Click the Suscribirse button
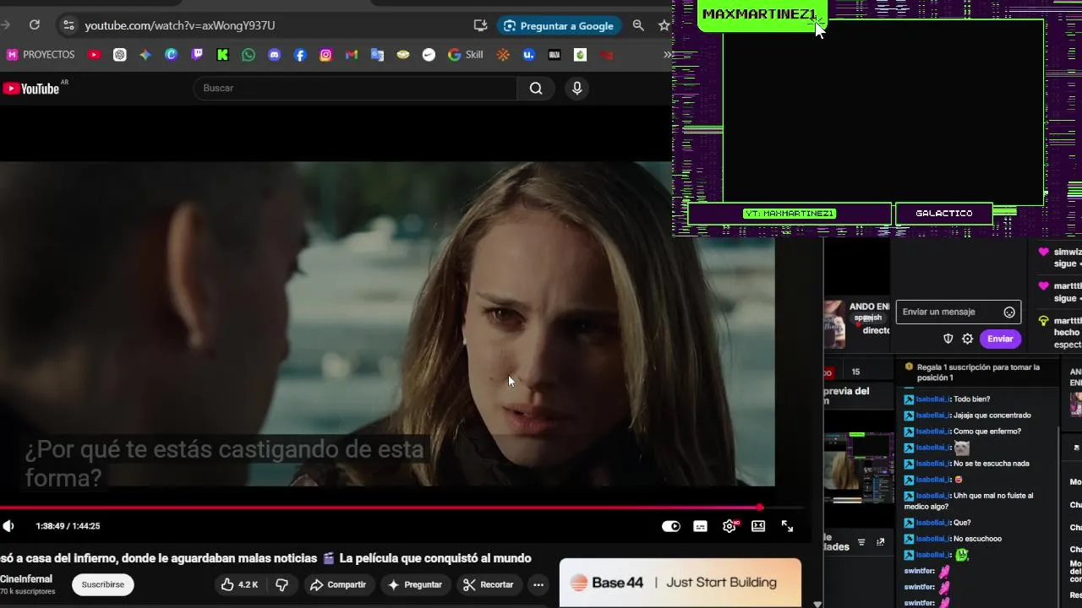The height and width of the screenshot is (608, 1082). click(103, 584)
